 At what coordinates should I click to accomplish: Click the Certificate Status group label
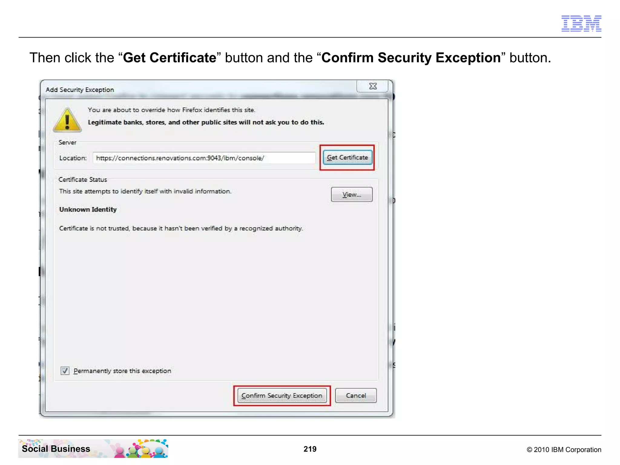pos(83,180)
